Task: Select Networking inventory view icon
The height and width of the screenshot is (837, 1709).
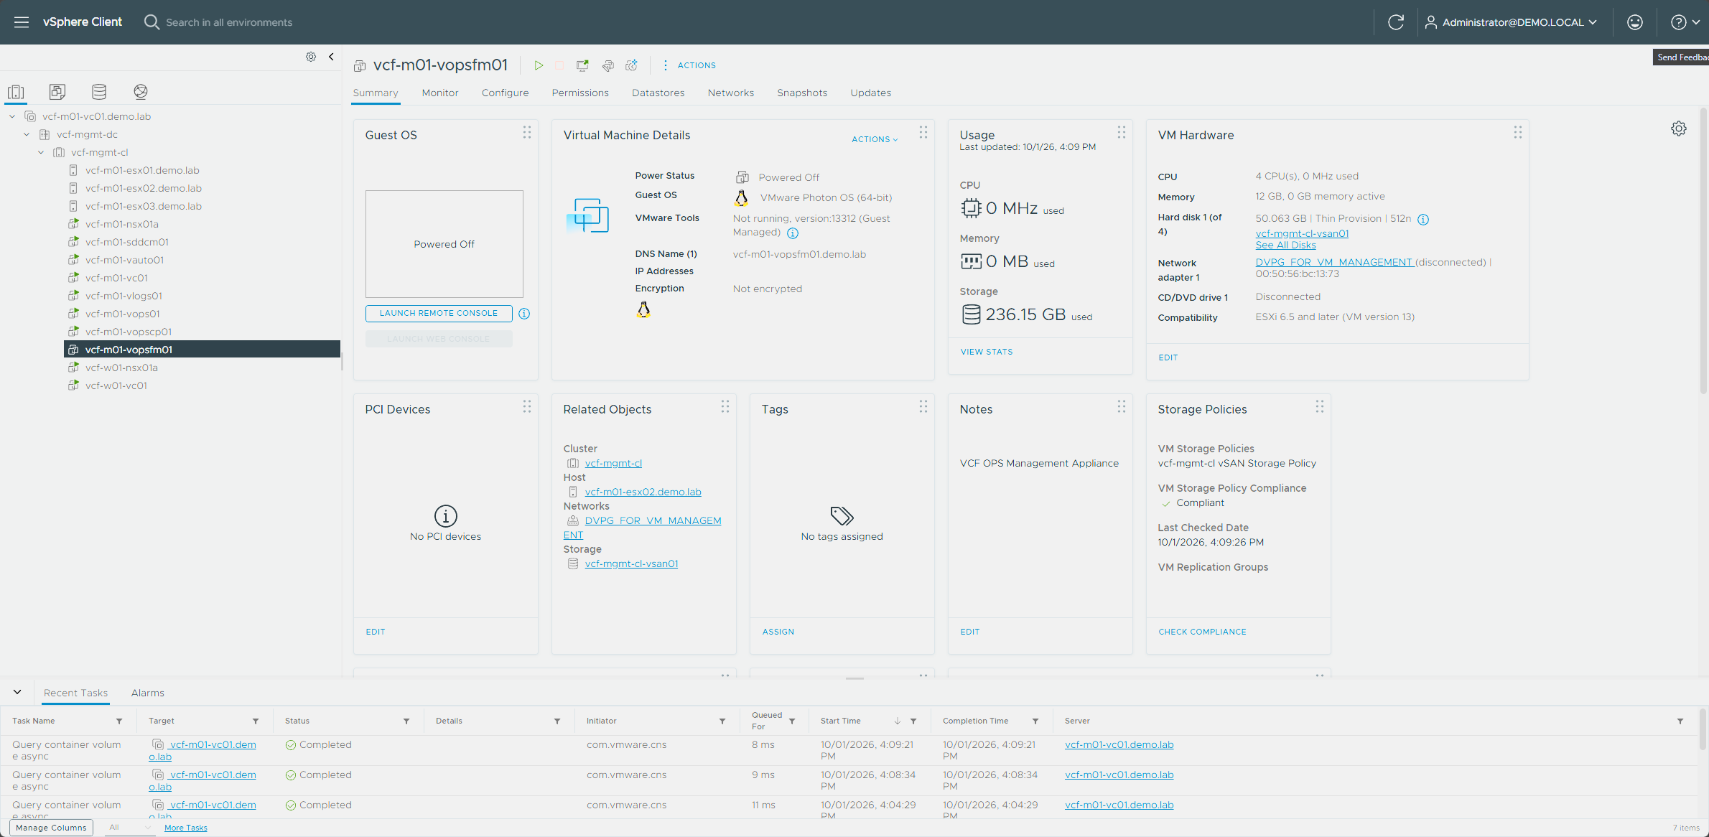Action: click(x=141, y=92)
